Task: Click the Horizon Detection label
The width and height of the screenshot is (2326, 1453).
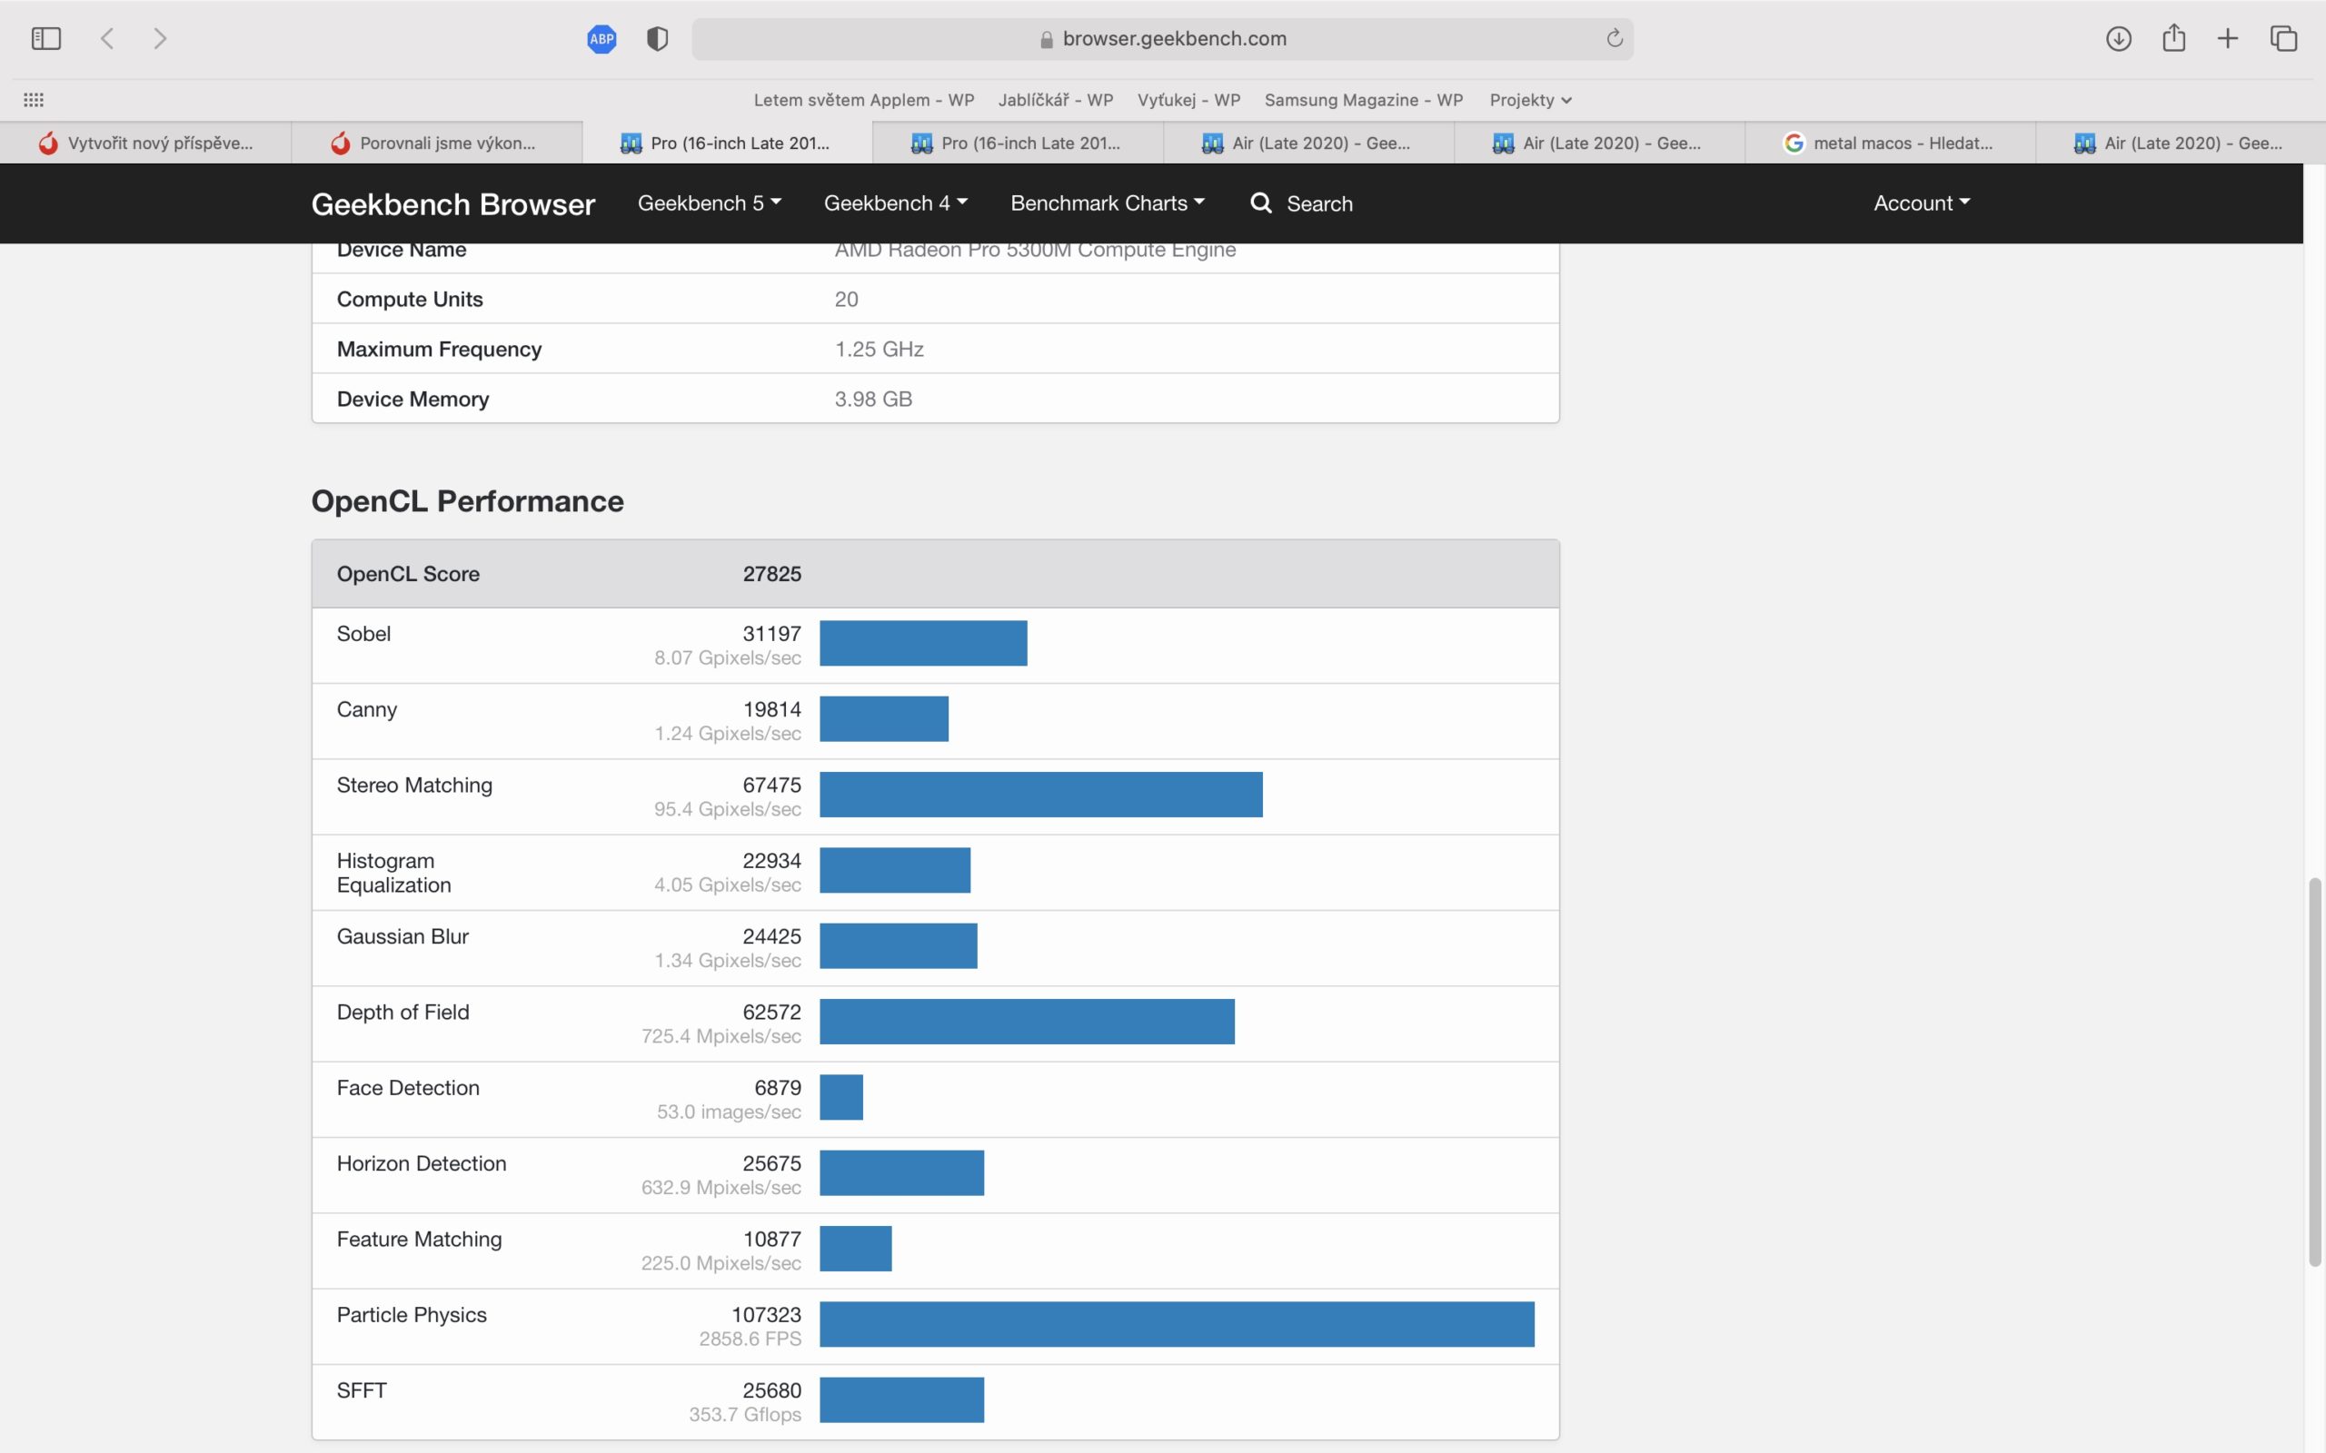Action: pos(421,1162)
